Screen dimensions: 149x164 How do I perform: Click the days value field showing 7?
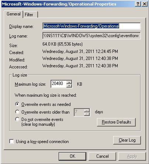tap(79, 112)
